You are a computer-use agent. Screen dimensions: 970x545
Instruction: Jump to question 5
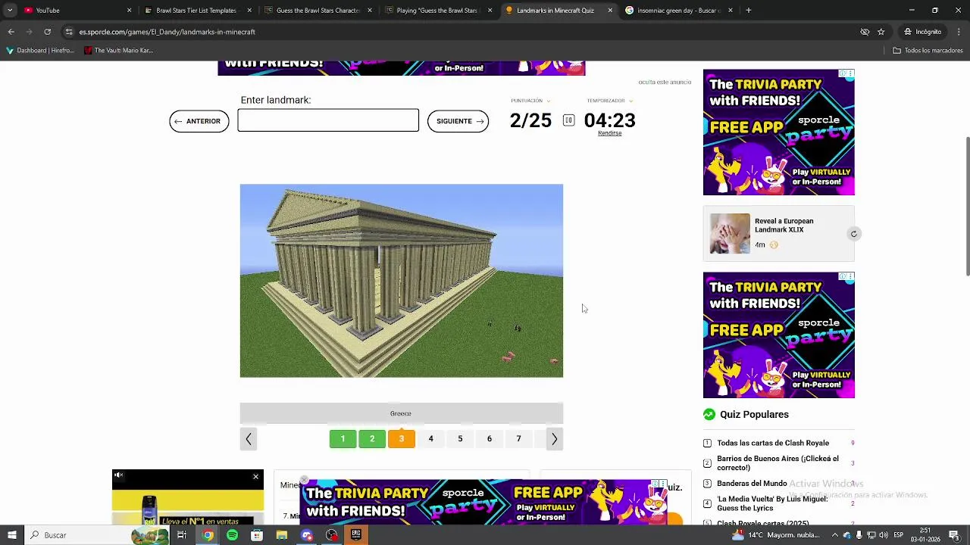point(460,438)
